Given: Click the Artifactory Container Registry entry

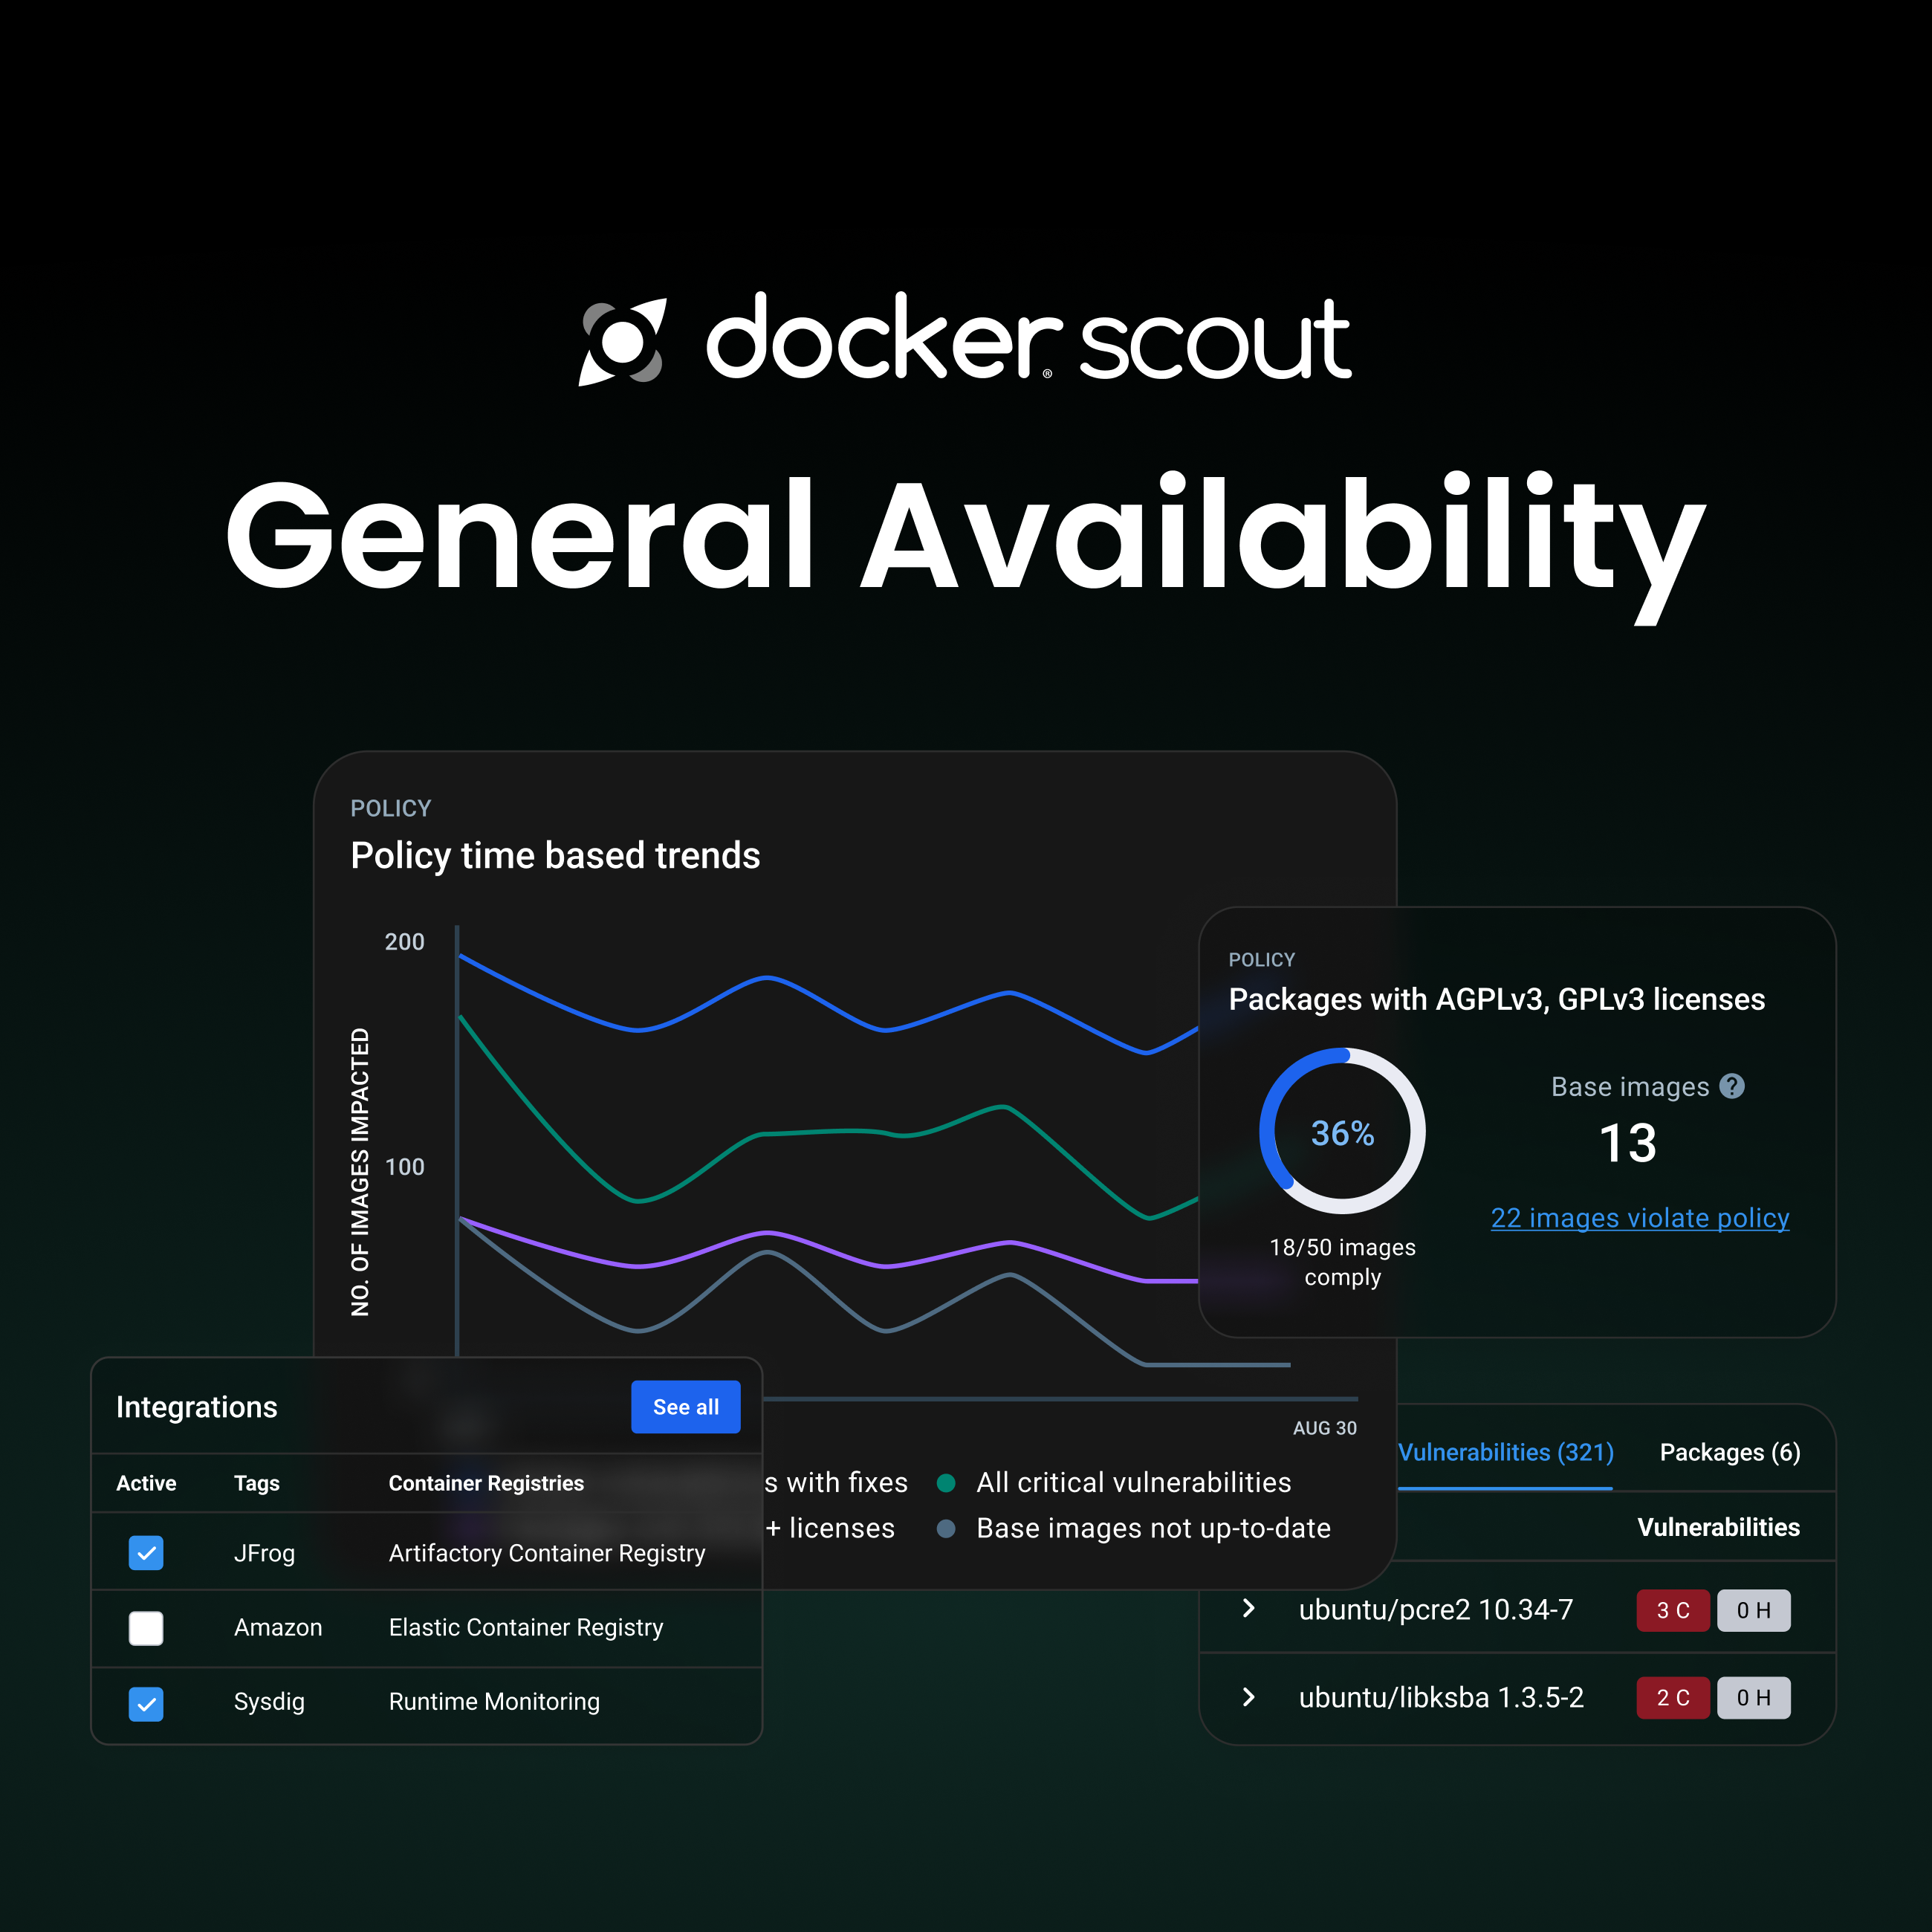Looking at the screenshot, I should pyautogui.click(x=547, y=1553).
